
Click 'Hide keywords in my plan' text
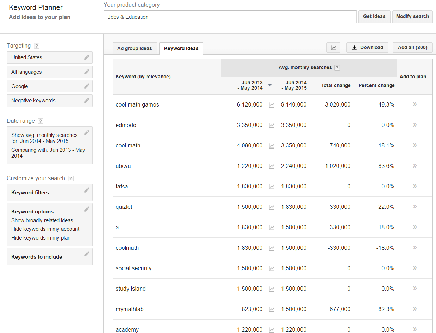pos(41,238)
